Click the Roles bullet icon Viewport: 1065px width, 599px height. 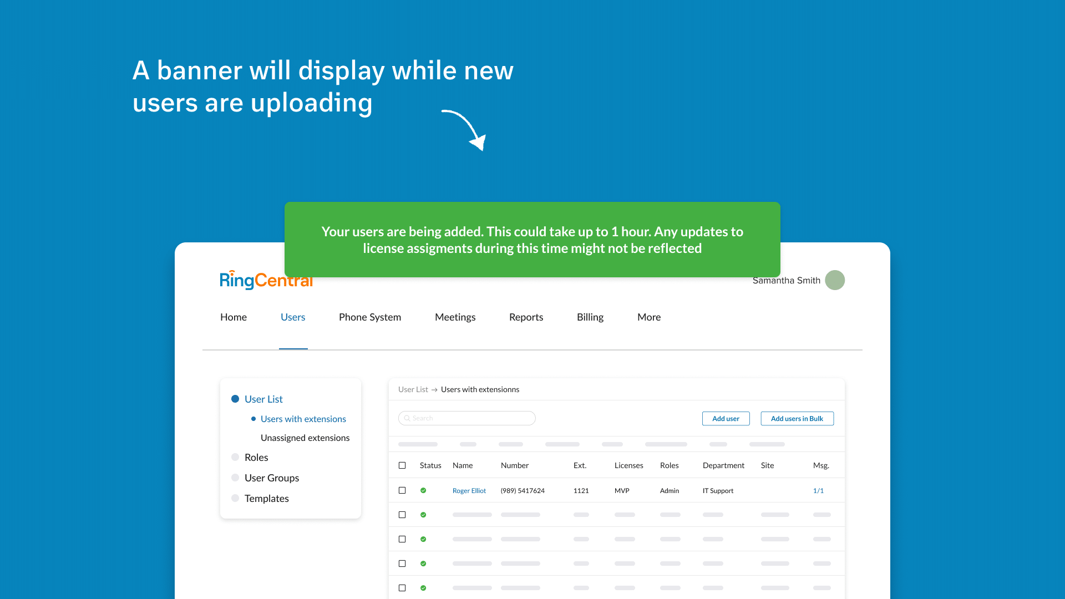tap(235, 457)
